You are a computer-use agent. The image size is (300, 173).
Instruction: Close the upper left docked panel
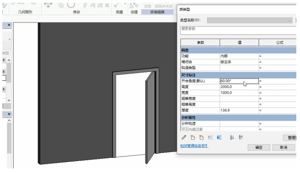tap(9, 25)
